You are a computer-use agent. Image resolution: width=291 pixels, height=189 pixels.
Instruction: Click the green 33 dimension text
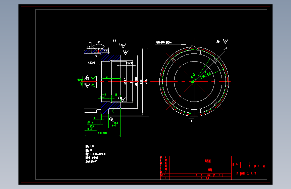(106, 77)
